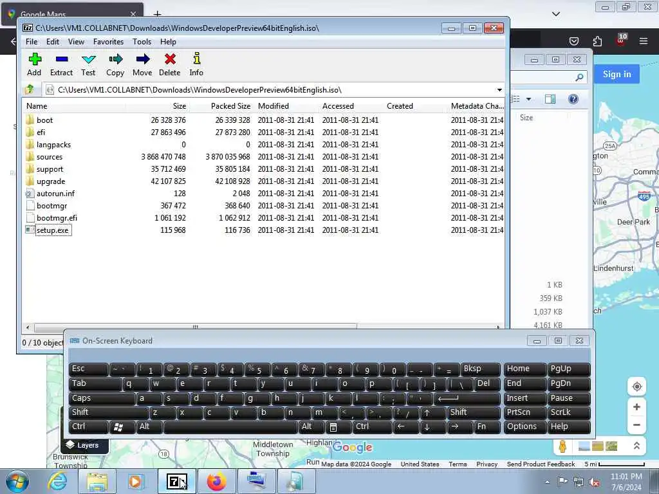The height and width of the screenshot is (494, 659).
Task: Click the show your location button
Action: [636, 387]
